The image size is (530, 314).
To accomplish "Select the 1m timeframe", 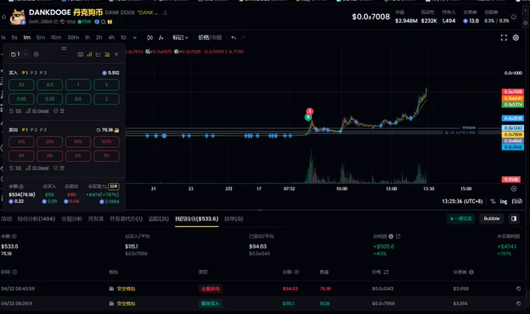I will (x=26, y=37).
